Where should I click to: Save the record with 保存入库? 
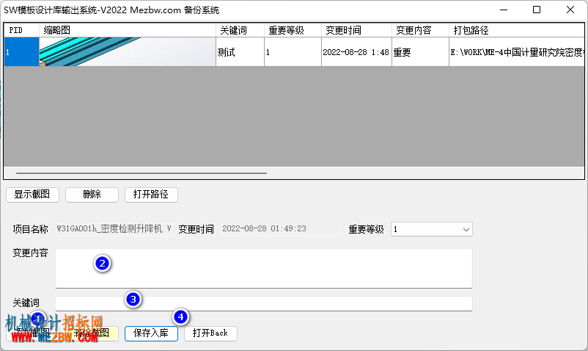(151, 333)
